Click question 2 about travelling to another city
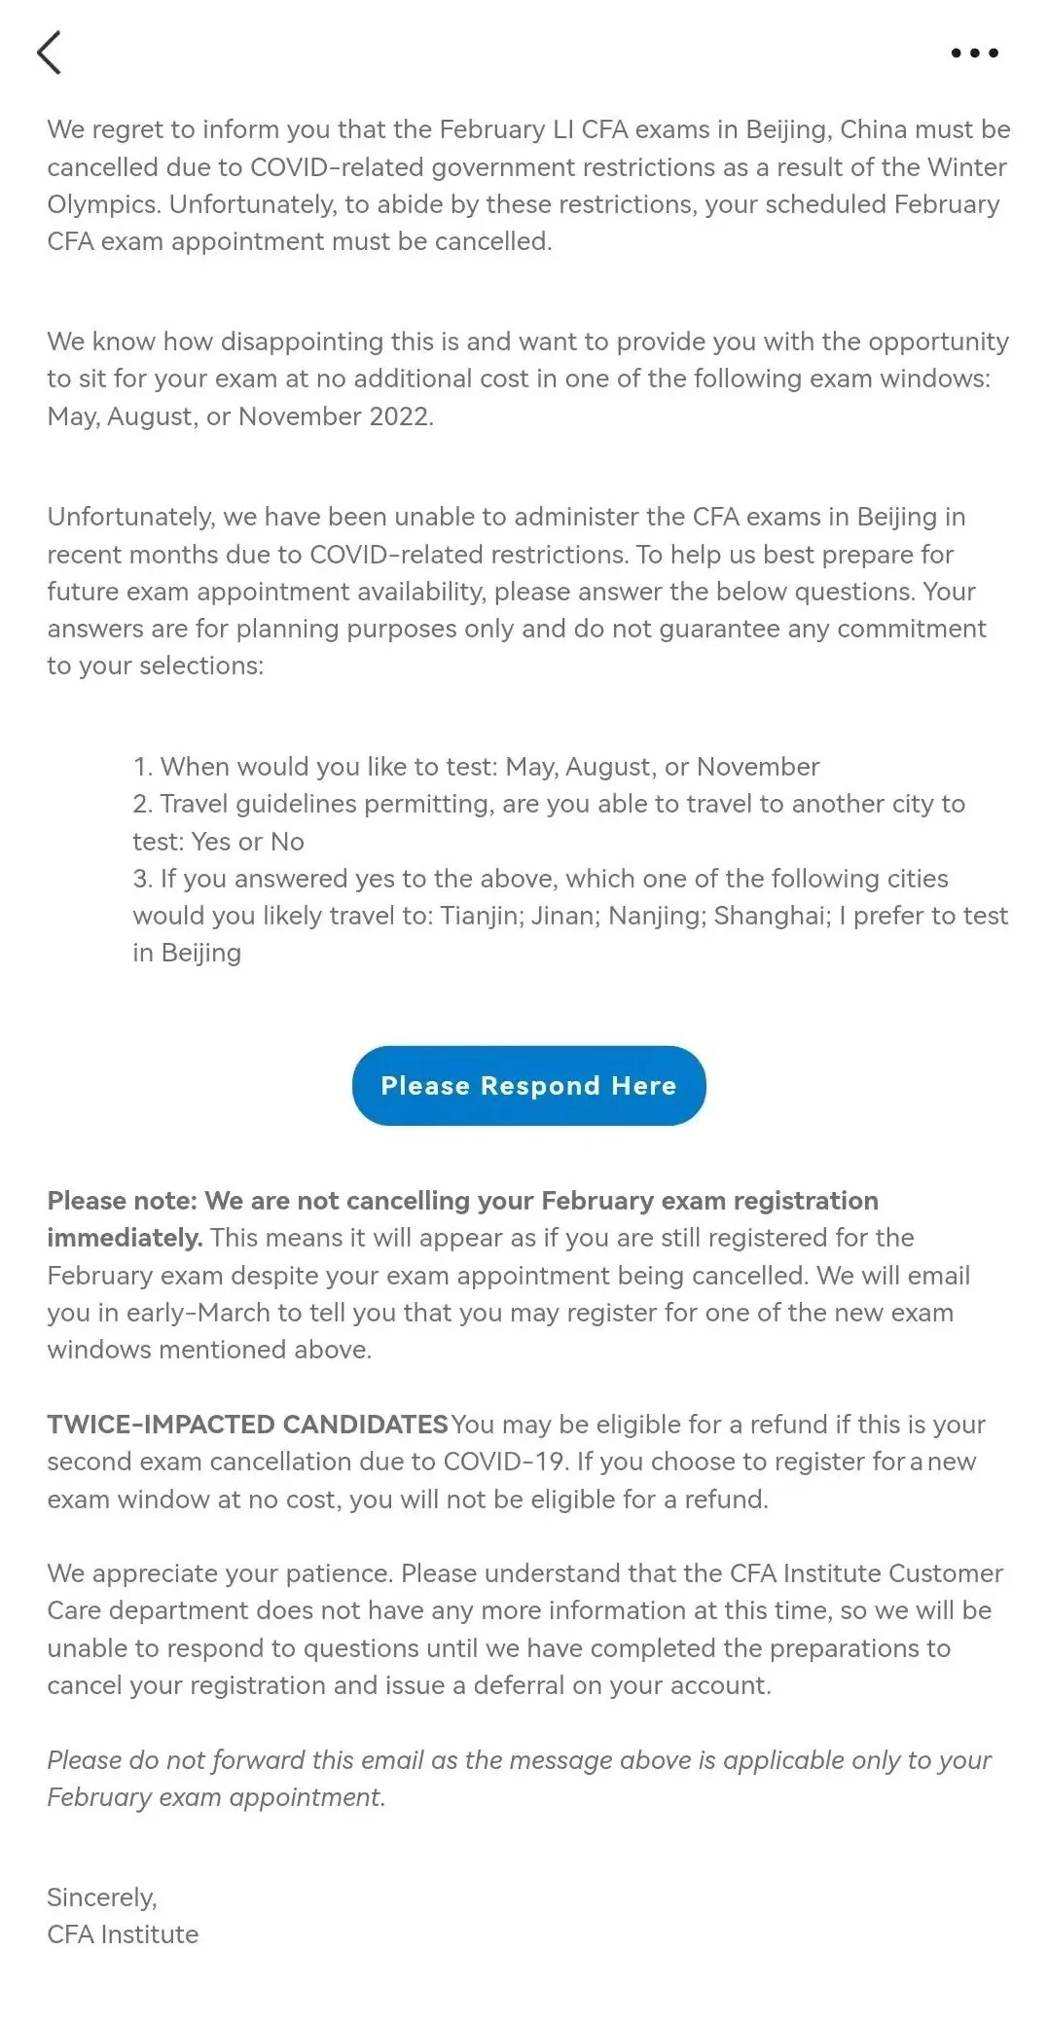Image resolution: width=1048 pixels, height=2023 pixels. [x=550, y=804]
